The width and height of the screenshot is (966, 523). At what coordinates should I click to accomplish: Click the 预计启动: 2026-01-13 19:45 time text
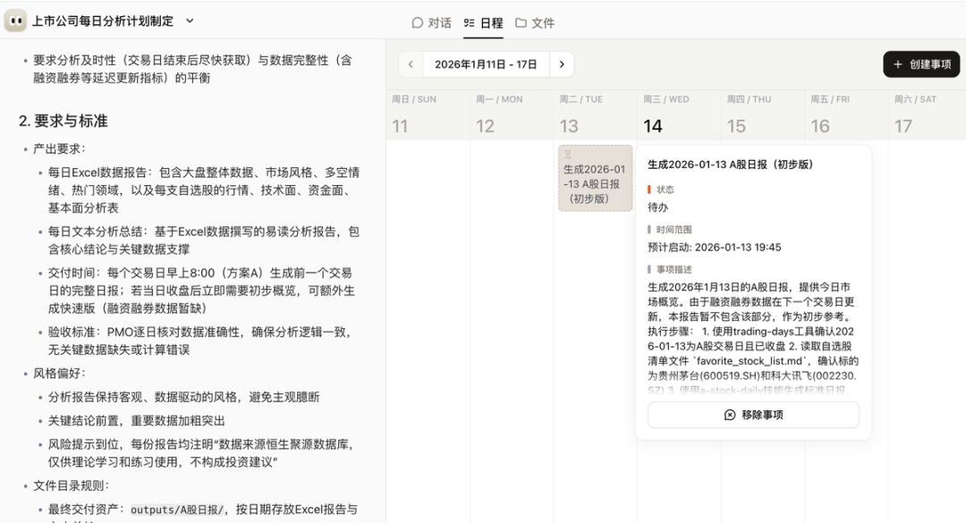coord(714,247)
